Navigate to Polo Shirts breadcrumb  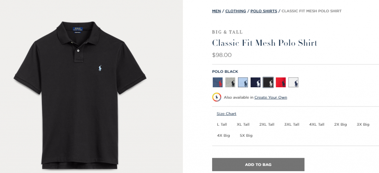click(264, 11)
